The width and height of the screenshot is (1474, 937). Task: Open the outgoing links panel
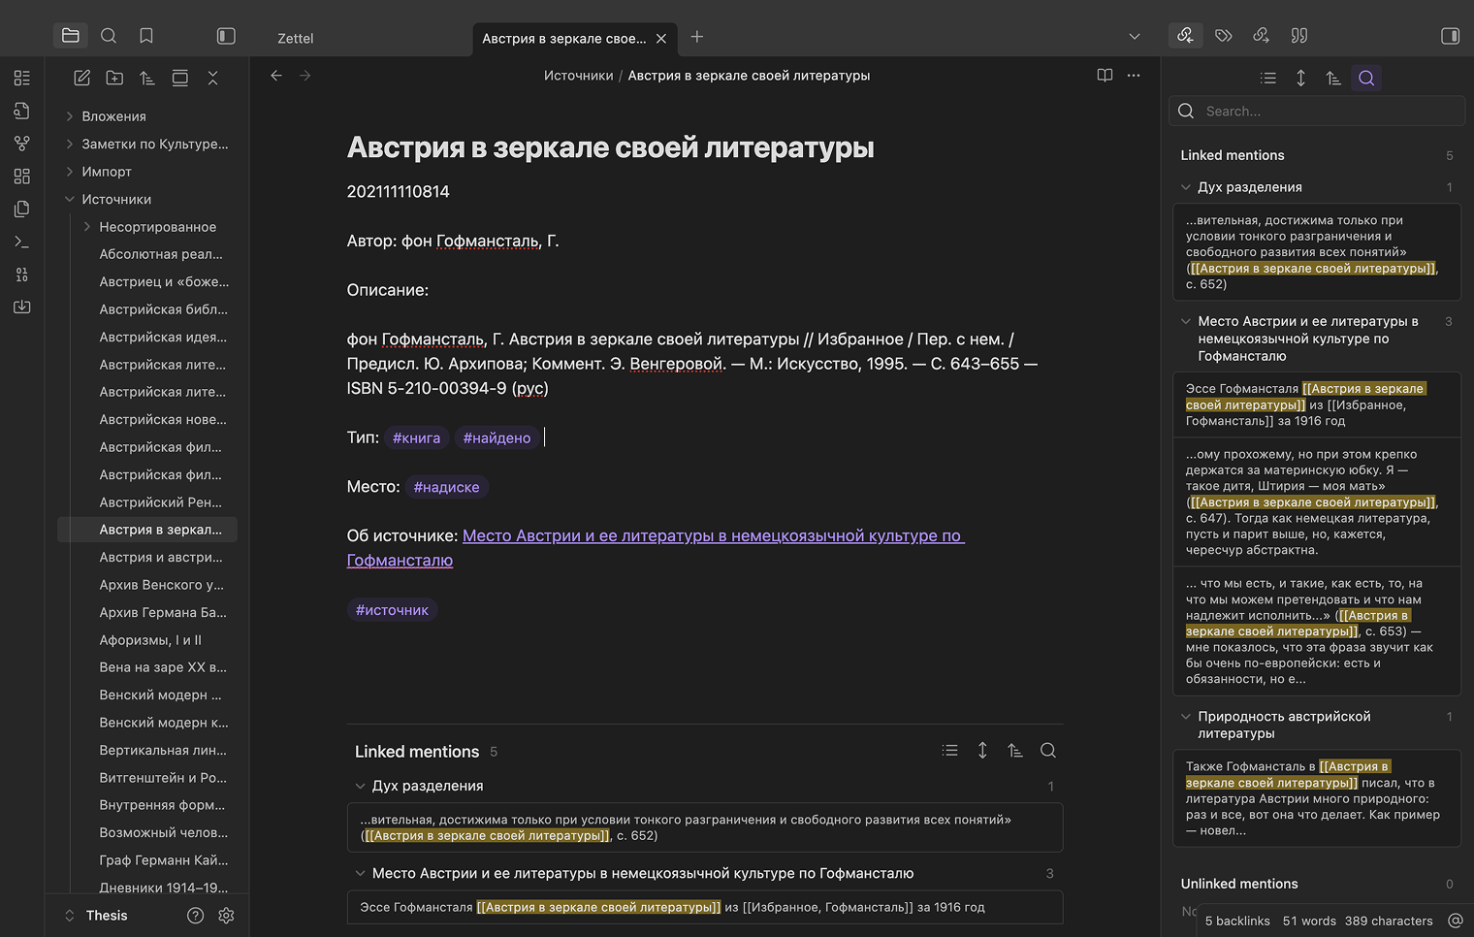(1261, 35)
